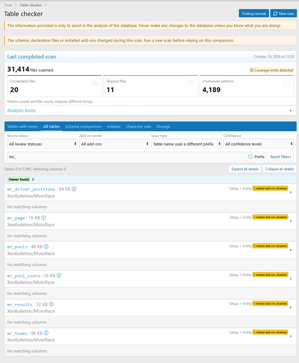The width and height of the screenshot is (299, 363).
Task: Click the Owner found badge
Action: click(x=19, y=179)
